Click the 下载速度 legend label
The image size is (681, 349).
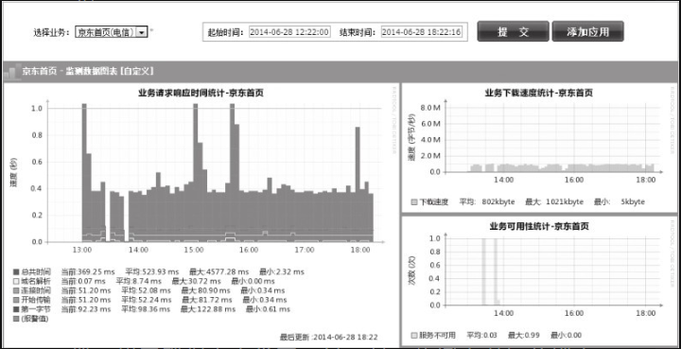click(x=434, y=201)
